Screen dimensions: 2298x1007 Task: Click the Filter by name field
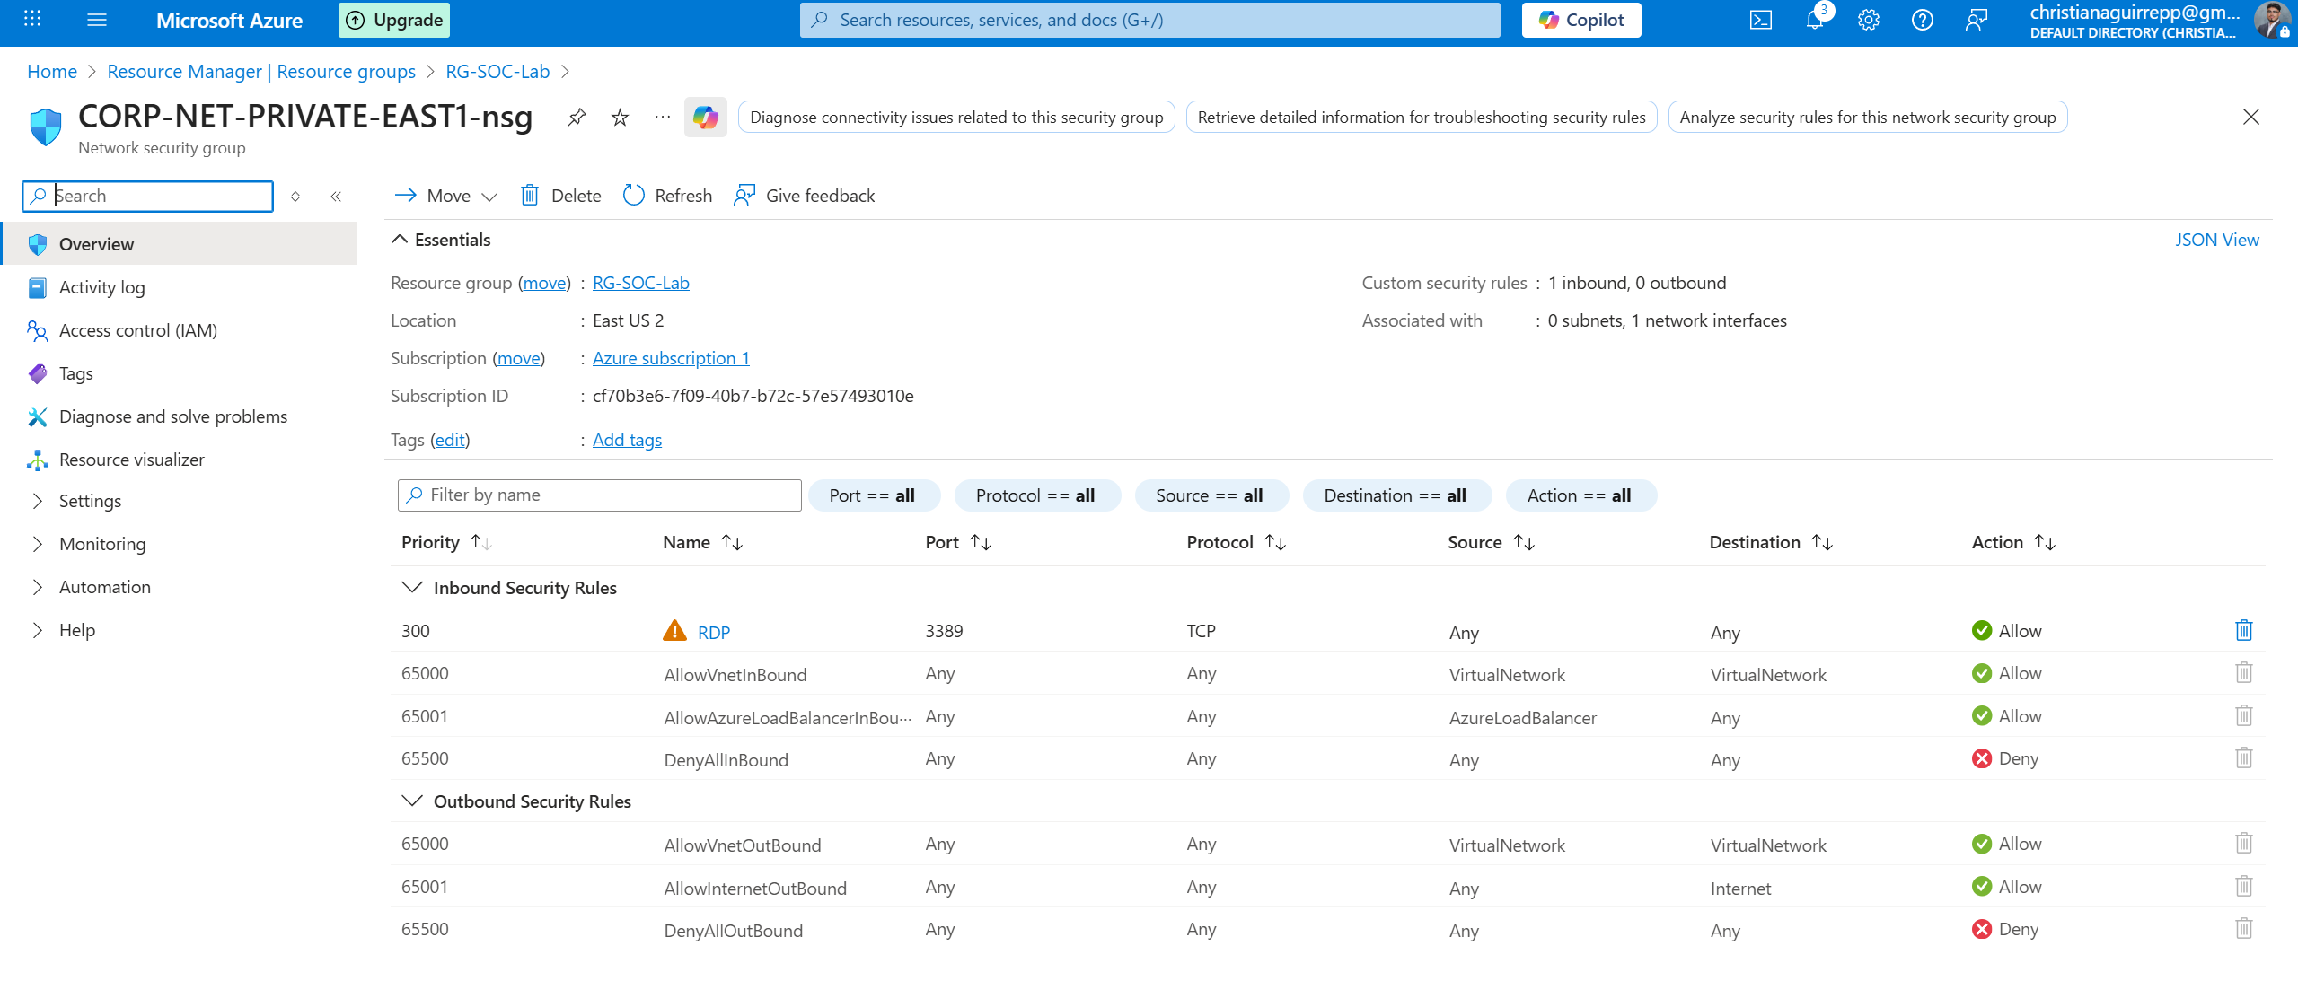point(599,495)
